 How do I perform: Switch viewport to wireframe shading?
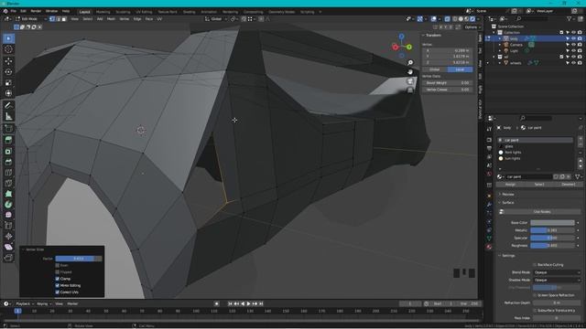pos(455,18)
